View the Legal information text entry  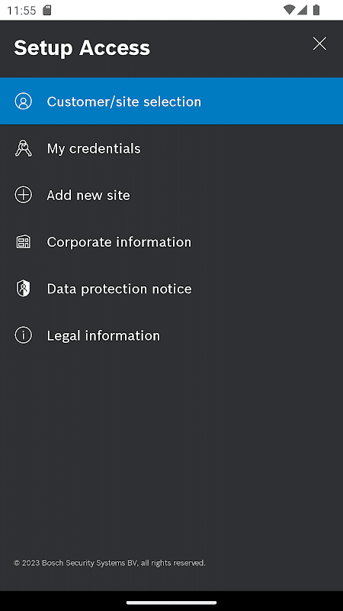[104, 335]
